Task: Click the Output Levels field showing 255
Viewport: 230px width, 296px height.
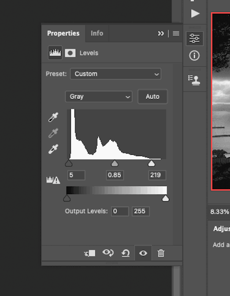Action: [141, 211]
